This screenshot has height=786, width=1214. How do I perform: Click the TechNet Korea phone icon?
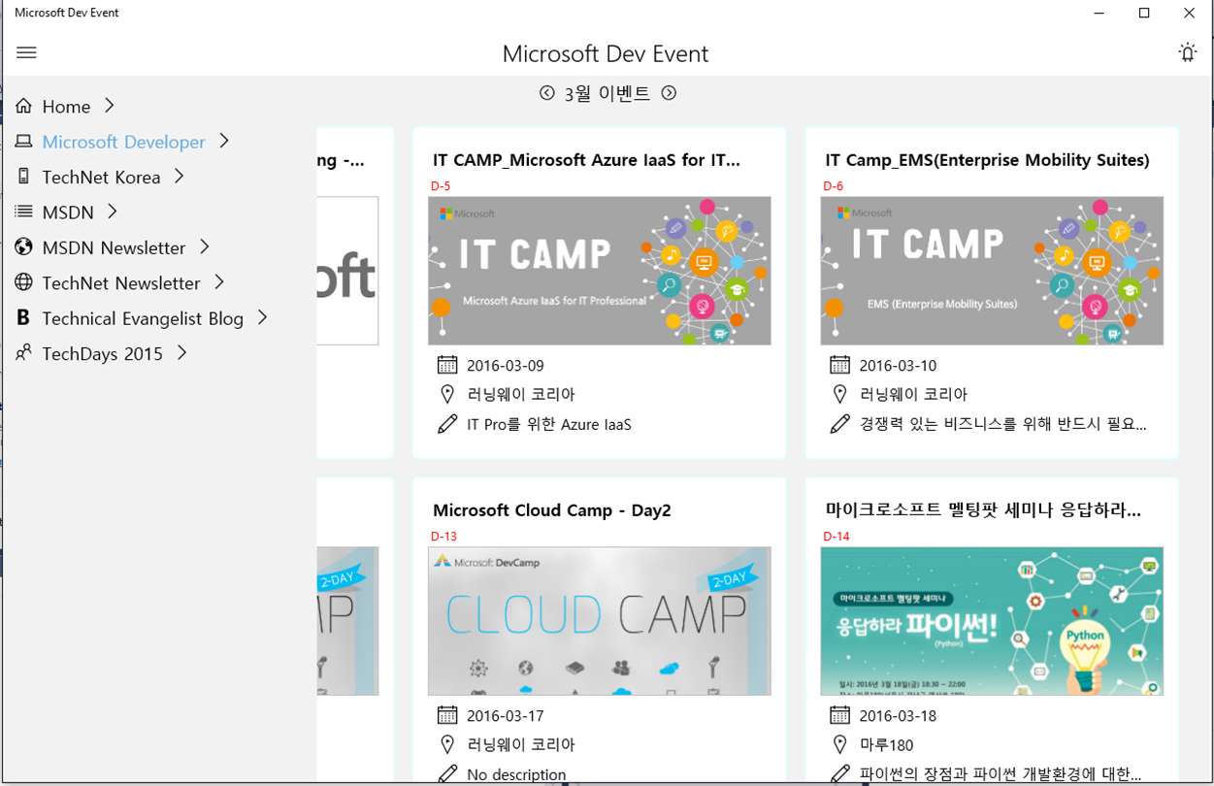[x=23, y=177]
